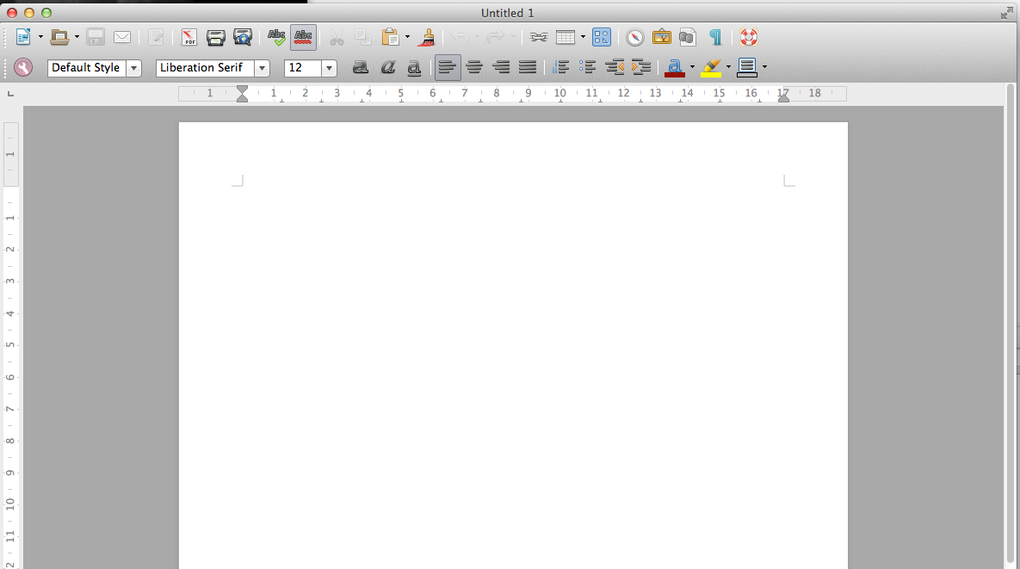Screen dimensions: 1020x569
Task: Apply the yellow highlighting color
Action: (x=710, y=67)
